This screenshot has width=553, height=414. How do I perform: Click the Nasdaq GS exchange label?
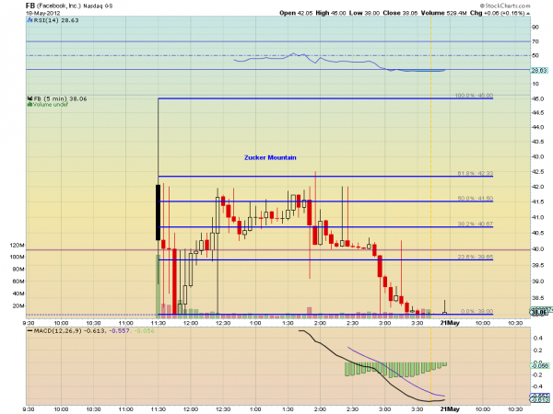[x=98, y=6]
